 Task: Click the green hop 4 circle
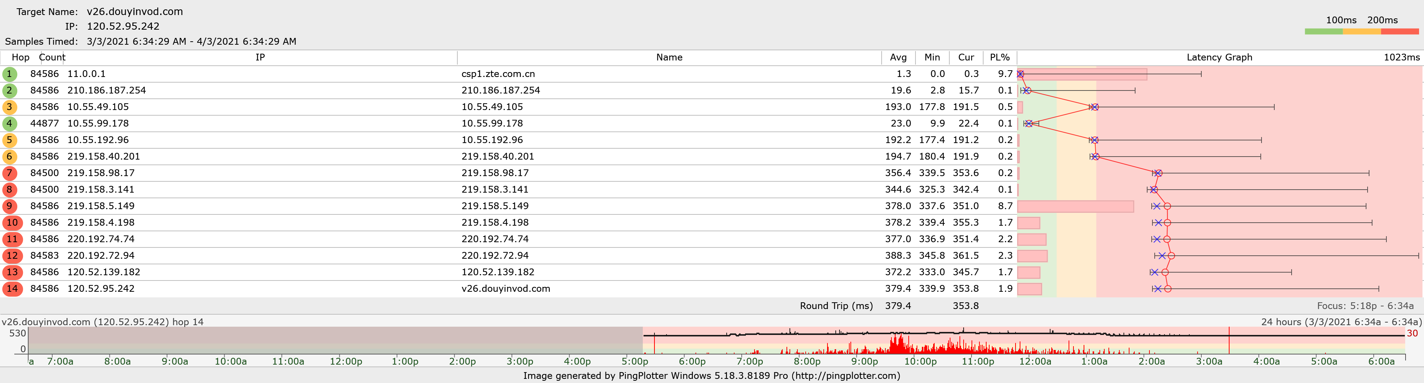click(x=9, y=124)
